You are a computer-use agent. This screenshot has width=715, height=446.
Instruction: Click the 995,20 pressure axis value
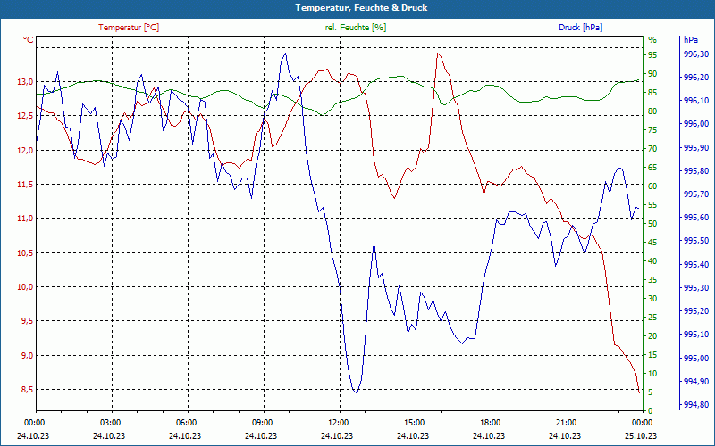pyautogui.click(x=696, y=311)
